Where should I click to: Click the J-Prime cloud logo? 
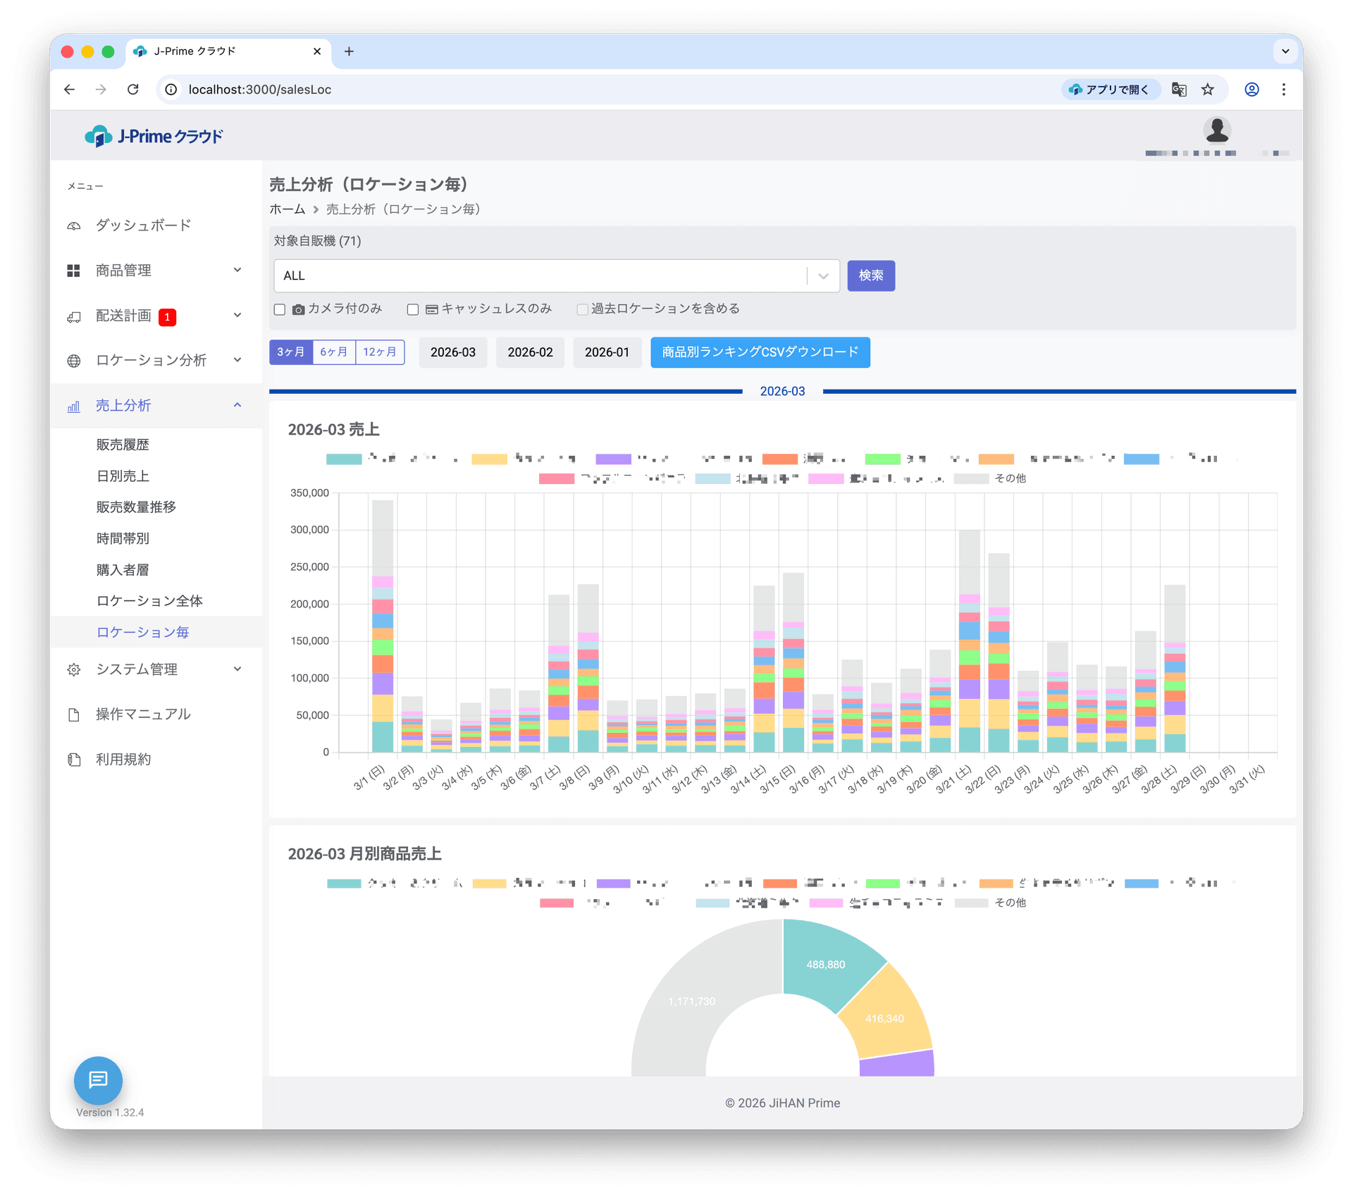coord(154,136)
